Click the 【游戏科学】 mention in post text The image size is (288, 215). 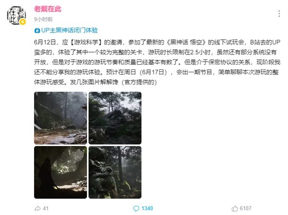[x=86, y=42]
